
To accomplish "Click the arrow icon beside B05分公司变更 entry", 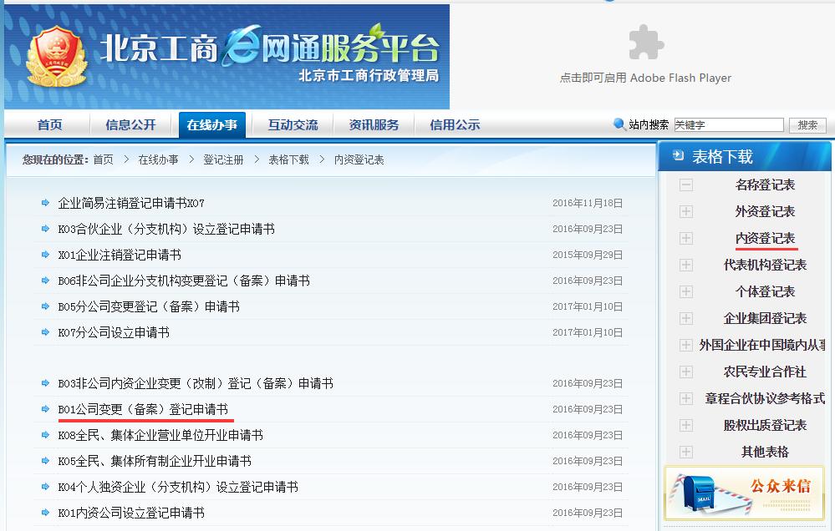I will (43, 308).
